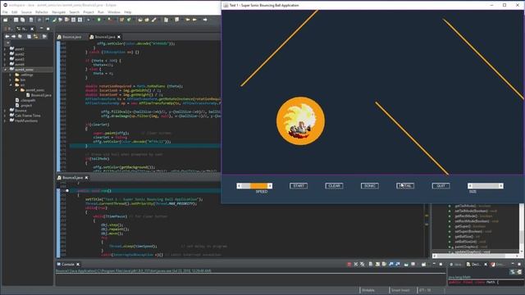Open the File menu in Eclipse

(5, 12)
